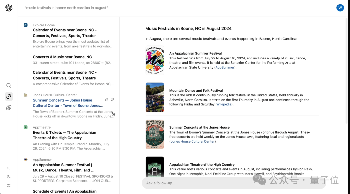Open settings via the sliders icon
350x194 pixels.
(x=9, y=186)
